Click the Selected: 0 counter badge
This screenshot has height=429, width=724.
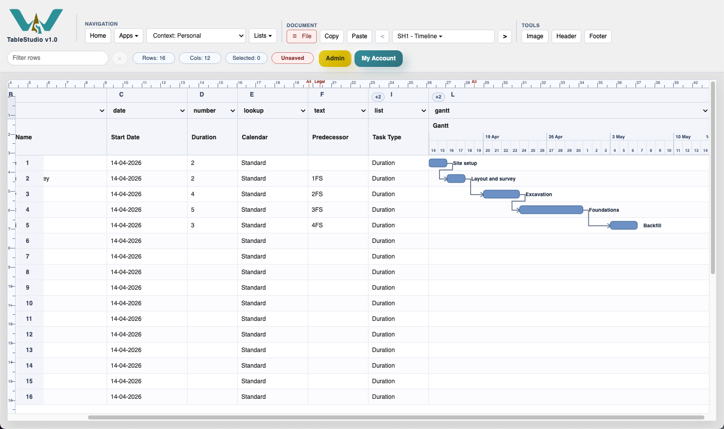(x=246, y=58)
